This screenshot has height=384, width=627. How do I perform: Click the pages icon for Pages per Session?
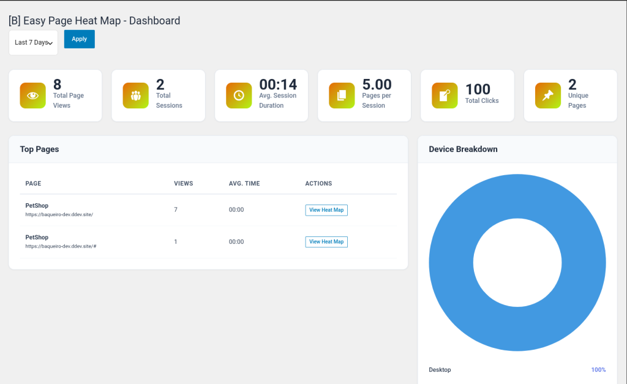(342, 96)
